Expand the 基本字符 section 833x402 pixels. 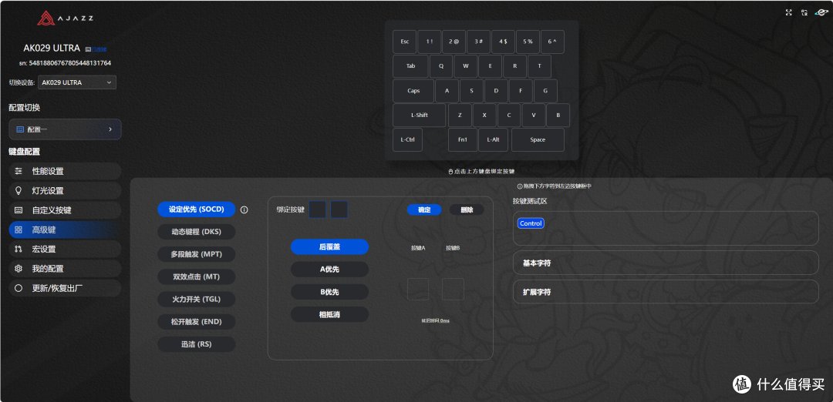click(666, 263)
